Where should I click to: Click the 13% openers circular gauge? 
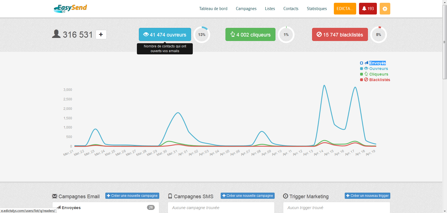tap(202, 35)
